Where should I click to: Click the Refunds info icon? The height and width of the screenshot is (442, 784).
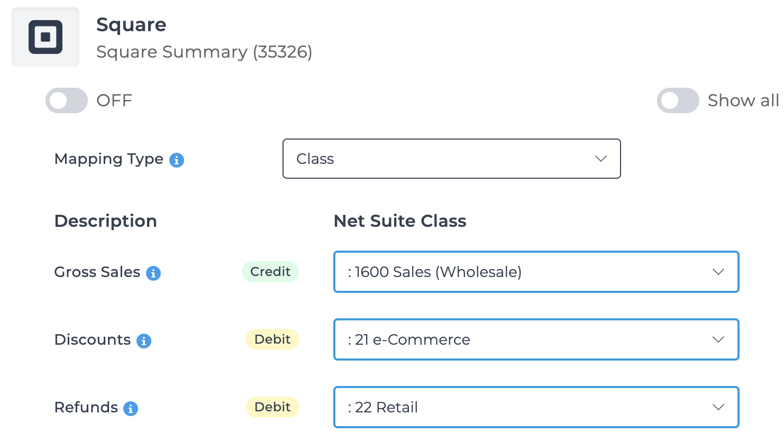131,409
